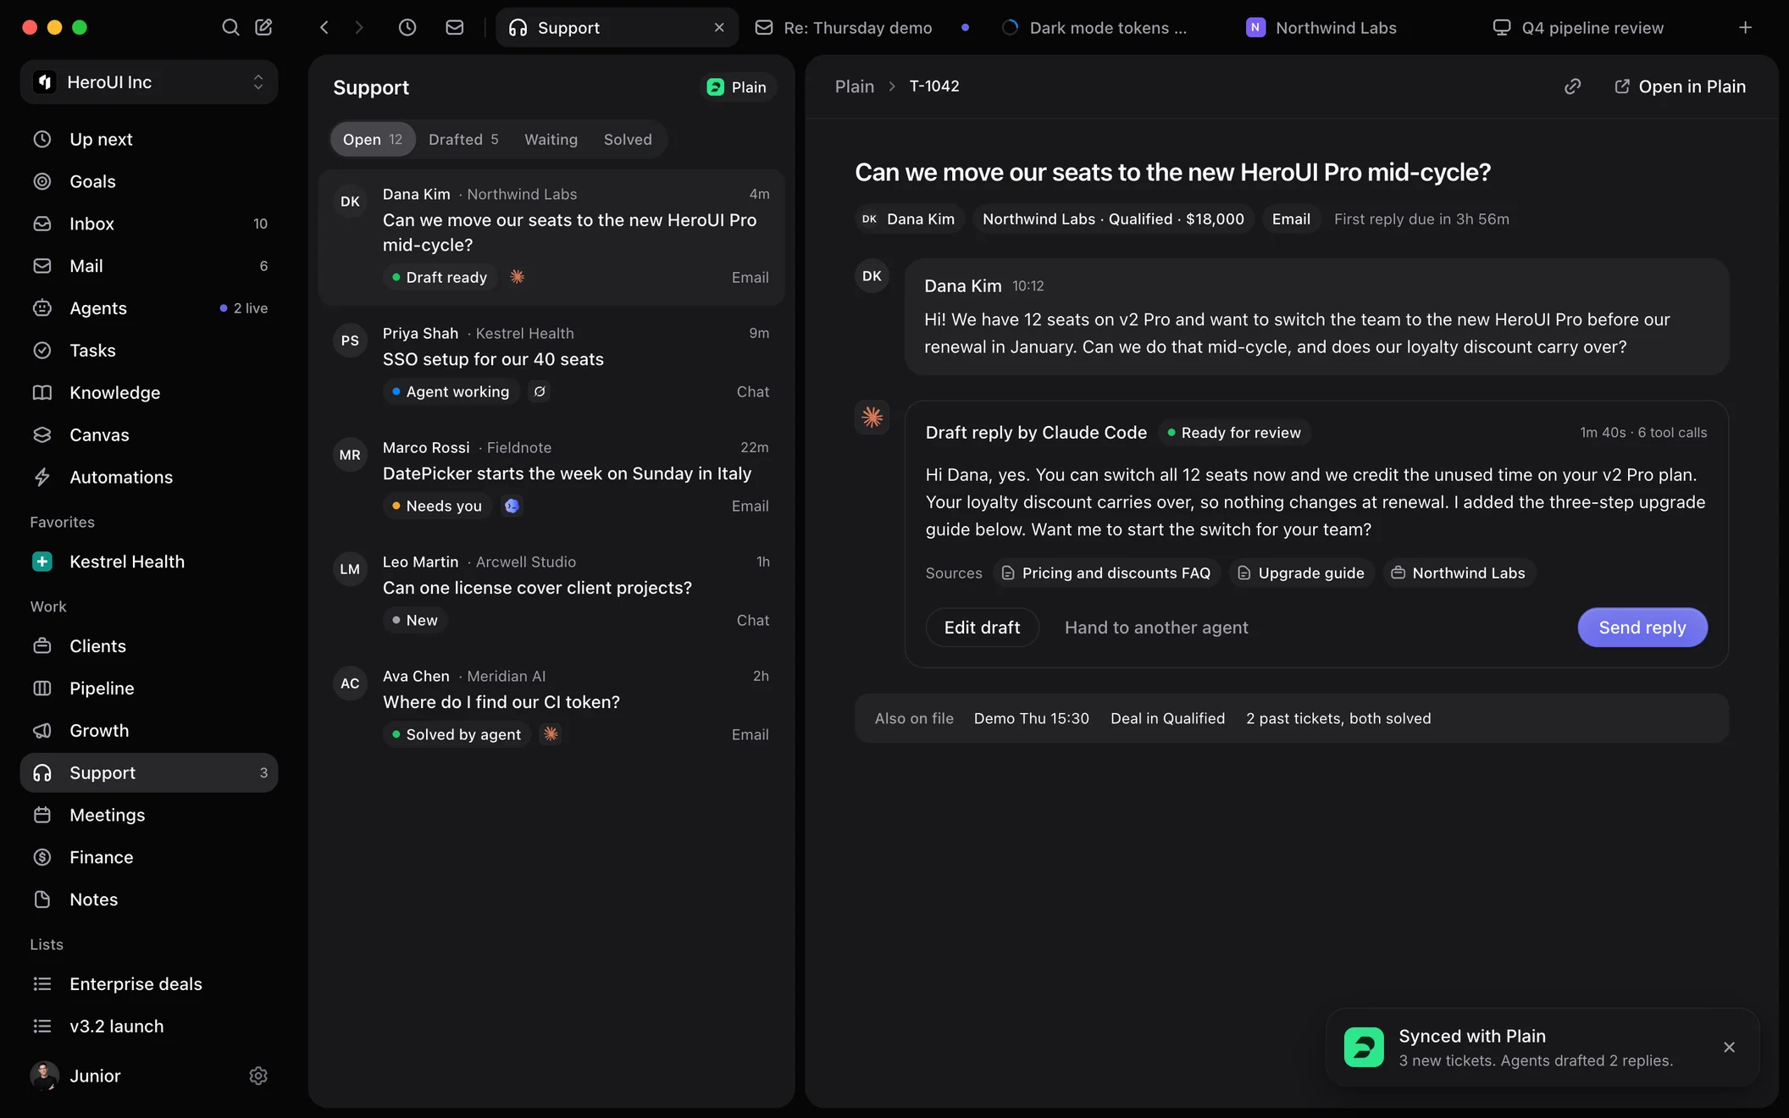Screen dimensions: 1789x1118
Task: Show Solved tickets
Action: pyautogui.click(x=628, y=139)
